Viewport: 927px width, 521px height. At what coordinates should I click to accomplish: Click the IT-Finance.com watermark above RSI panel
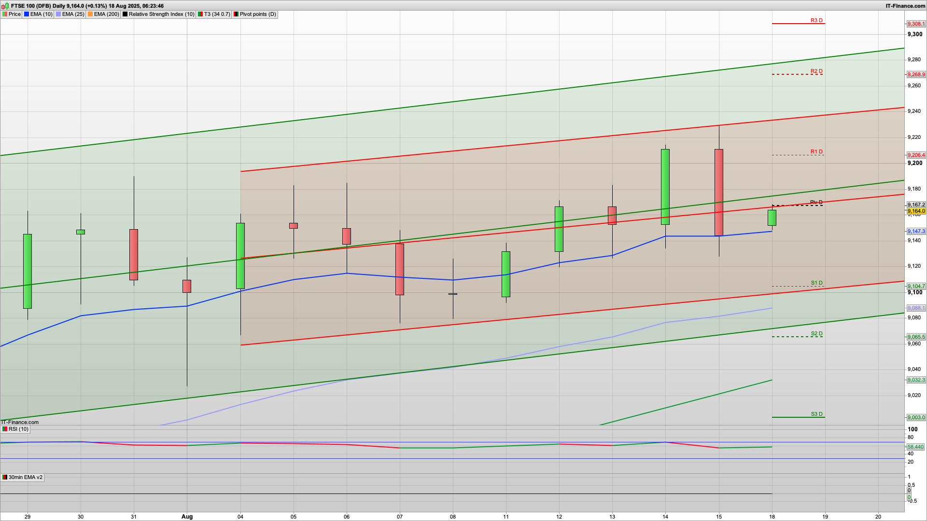tap(20, 422)
